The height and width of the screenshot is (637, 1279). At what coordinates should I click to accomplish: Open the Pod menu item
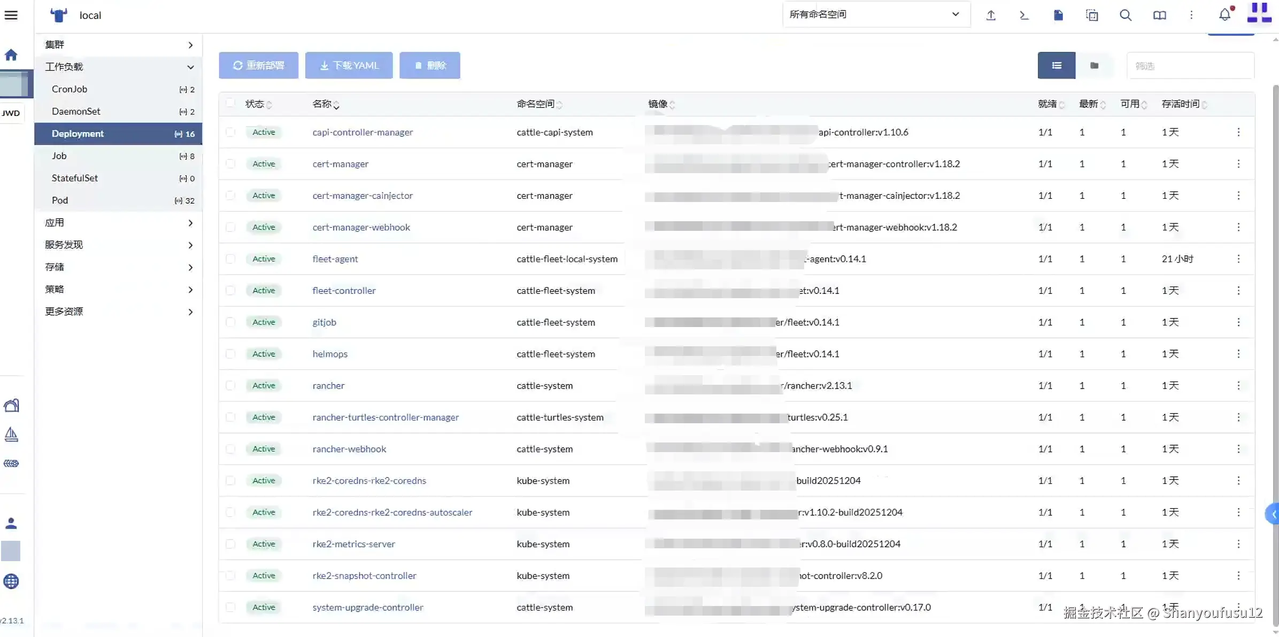(60, 200)
